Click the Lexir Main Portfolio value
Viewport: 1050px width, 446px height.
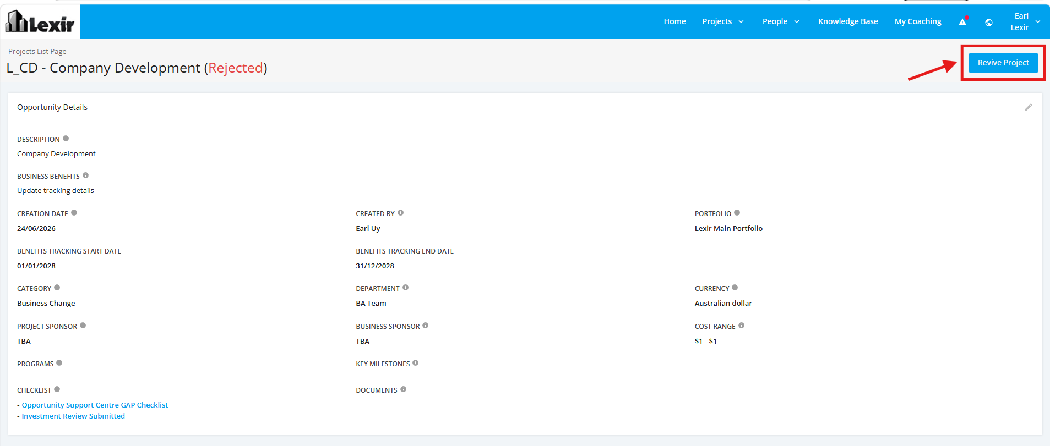pos(728,228)
